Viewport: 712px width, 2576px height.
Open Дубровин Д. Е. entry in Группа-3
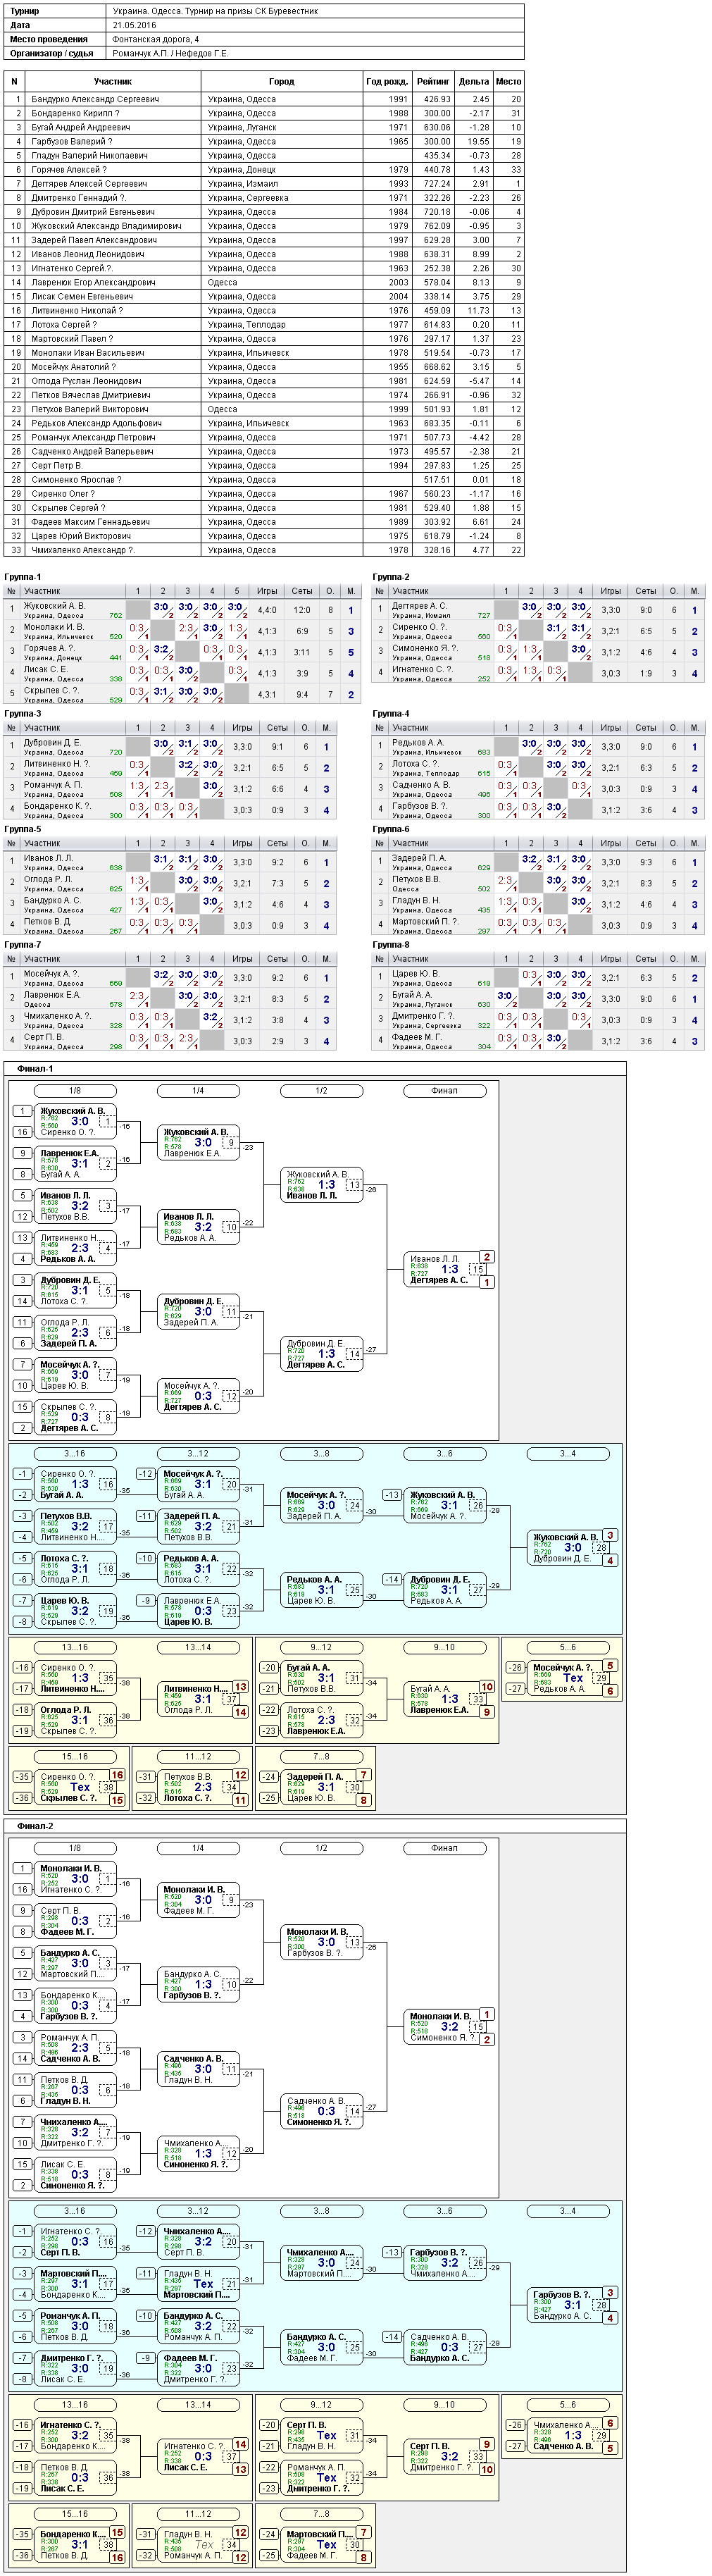pyautogui.click(x=52, y=743)
